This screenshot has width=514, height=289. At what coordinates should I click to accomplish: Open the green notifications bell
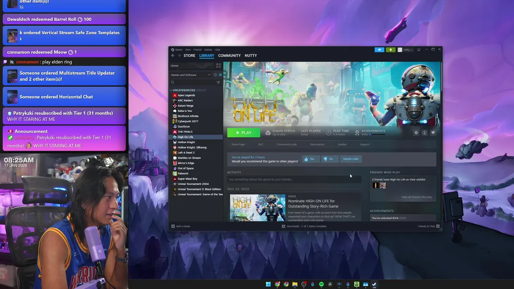(x=390, y=50)
